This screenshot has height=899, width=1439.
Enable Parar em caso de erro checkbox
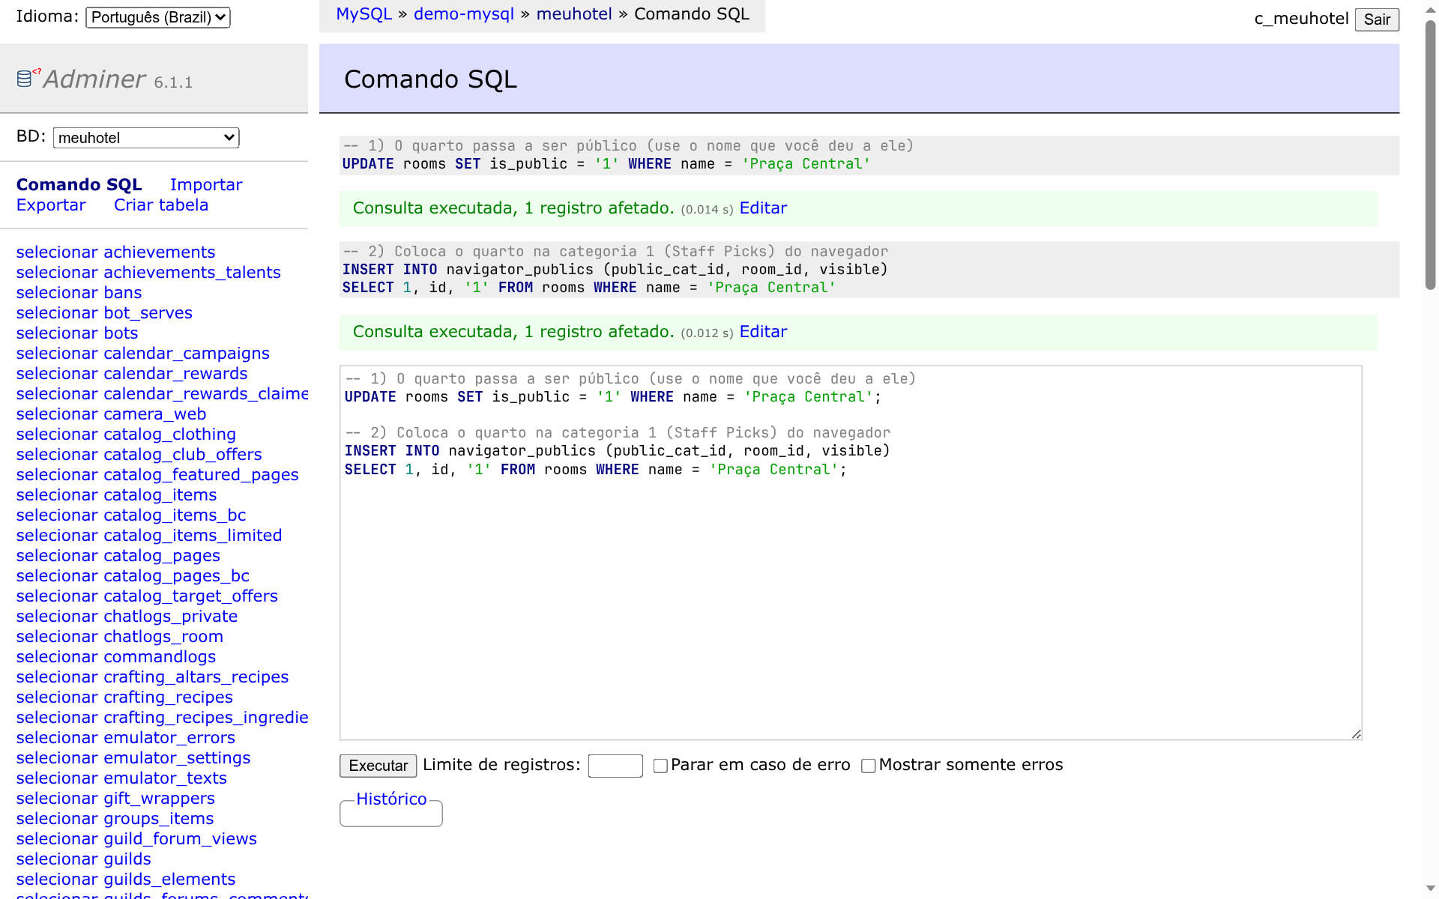coord(660,766)
